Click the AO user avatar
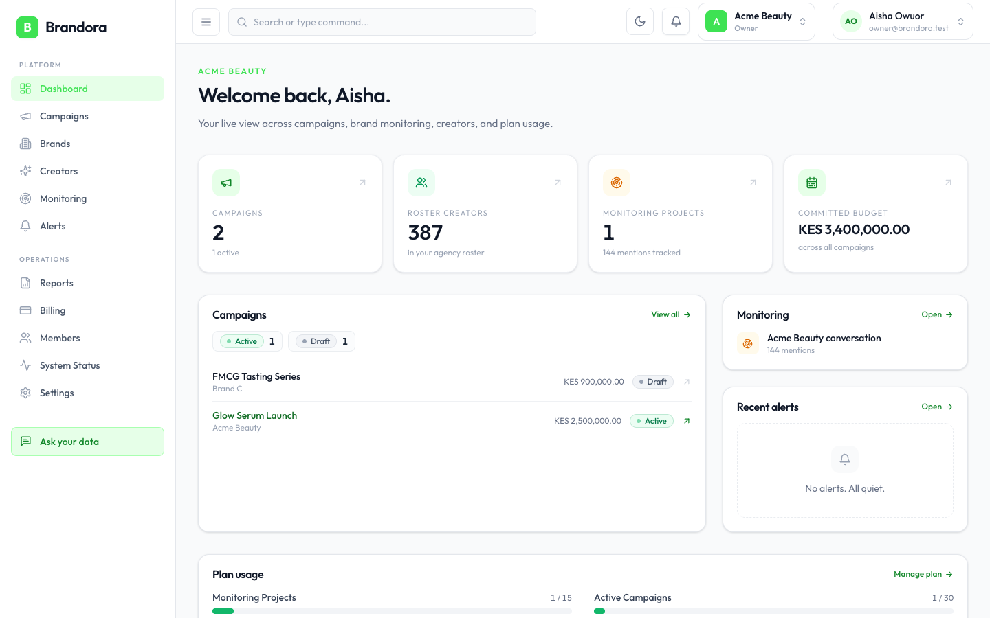This screenshot has width=990, height=618. click(x=851, y=21)
